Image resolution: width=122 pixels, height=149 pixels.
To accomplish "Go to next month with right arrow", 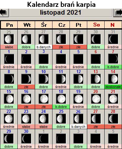I will (118, 13).
